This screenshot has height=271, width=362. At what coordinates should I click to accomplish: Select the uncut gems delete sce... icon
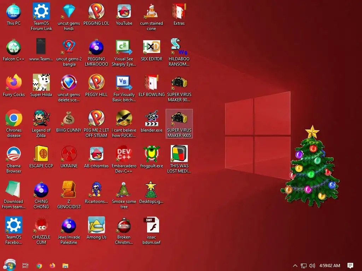[x=69, y=88]
